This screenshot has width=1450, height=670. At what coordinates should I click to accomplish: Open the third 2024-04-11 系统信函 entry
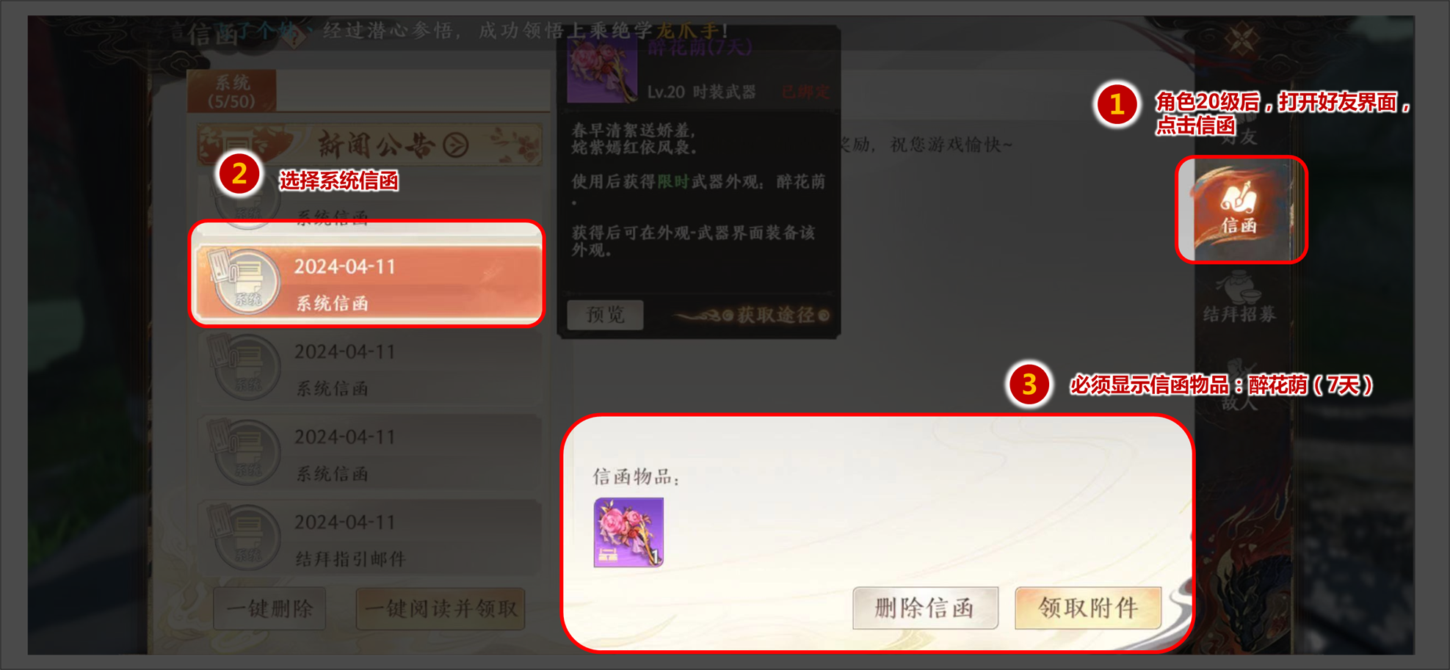tap(369, 368)
